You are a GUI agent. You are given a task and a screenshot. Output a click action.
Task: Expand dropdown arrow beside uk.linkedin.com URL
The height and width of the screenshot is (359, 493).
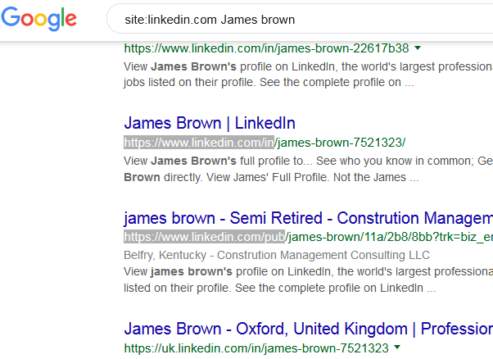pyautogui.click(x=397, y=347)
